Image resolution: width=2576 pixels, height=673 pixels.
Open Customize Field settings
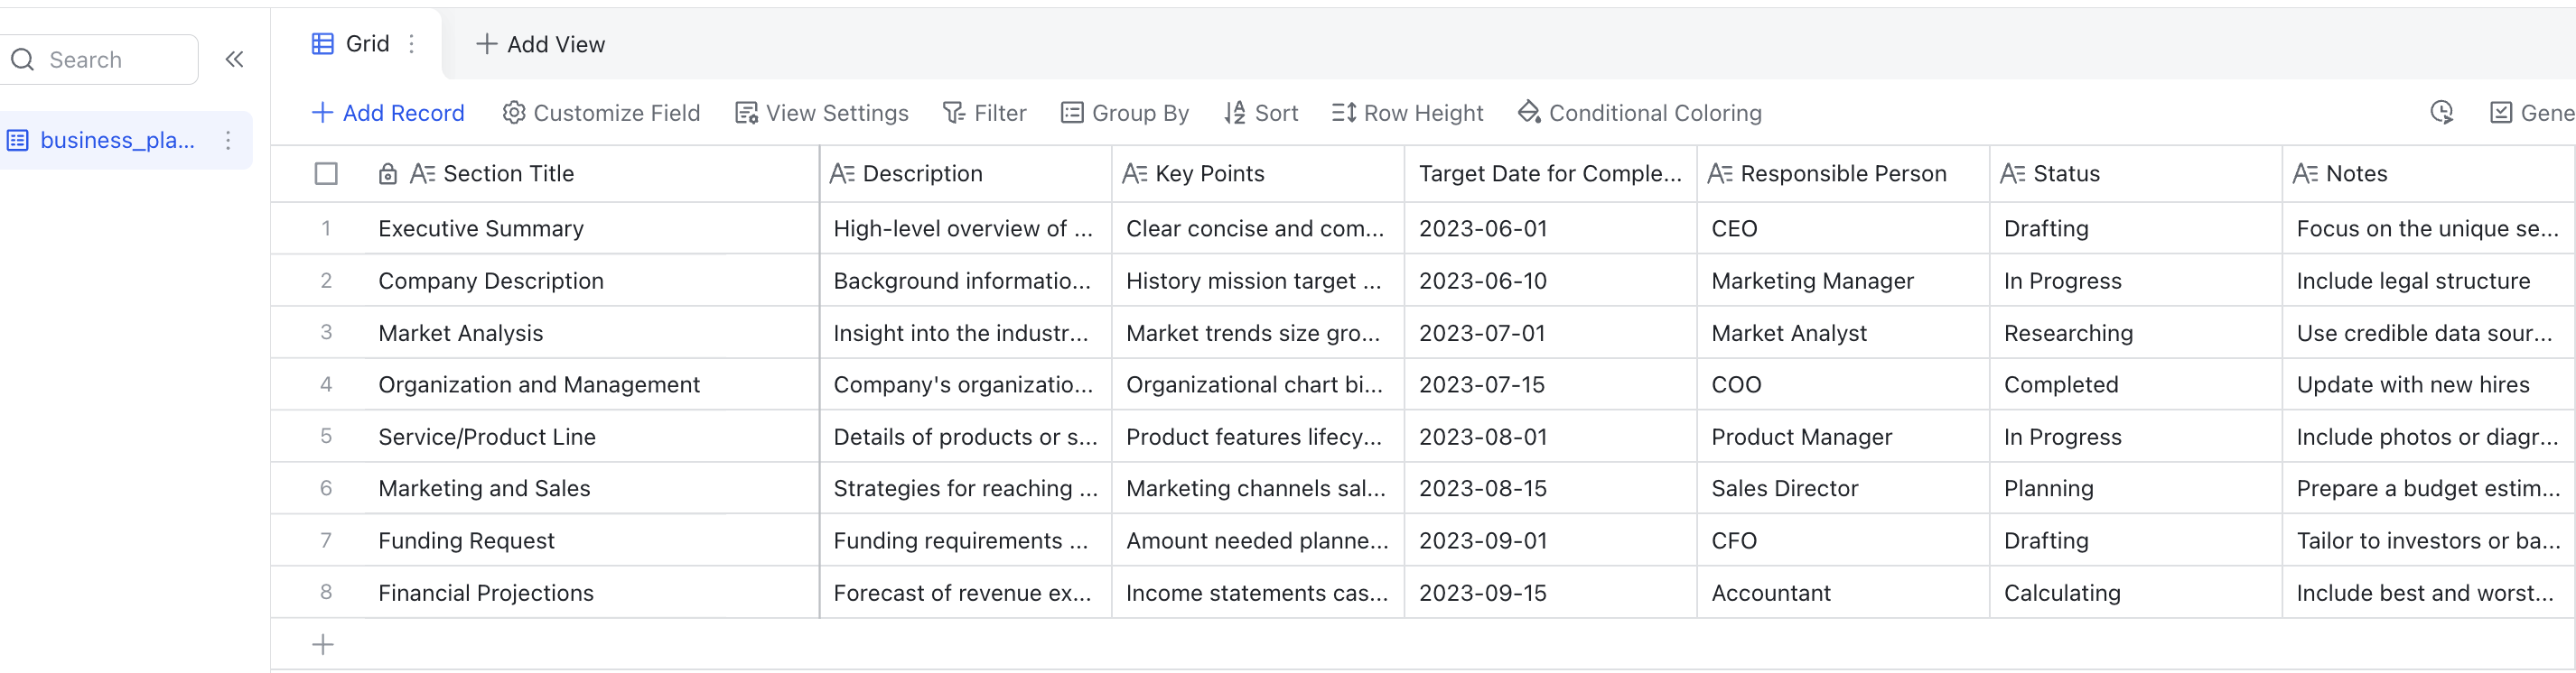(601, 113)
